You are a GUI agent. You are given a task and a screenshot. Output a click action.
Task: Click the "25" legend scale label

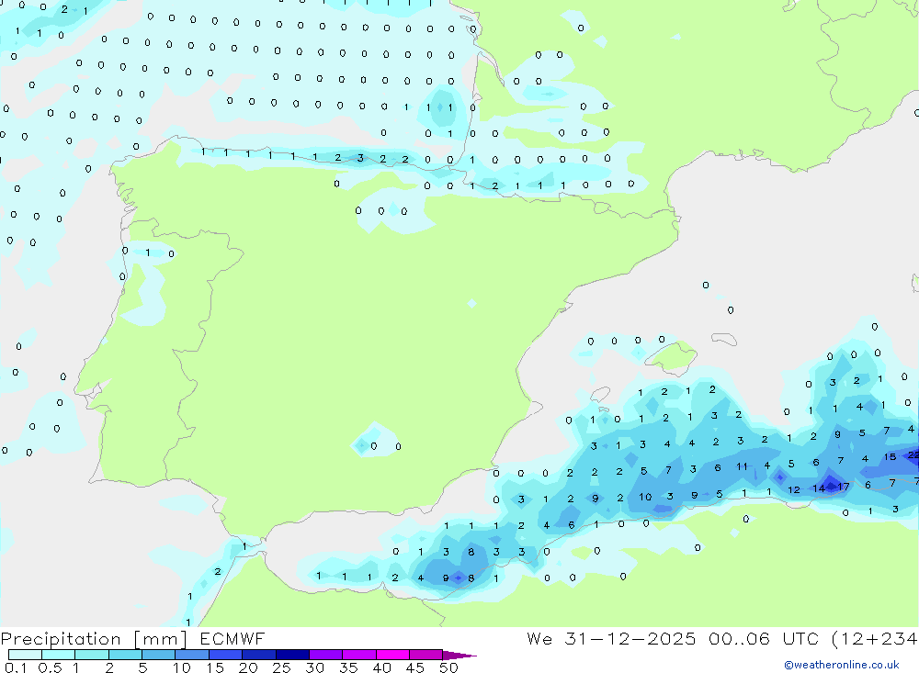coord(281,667)
